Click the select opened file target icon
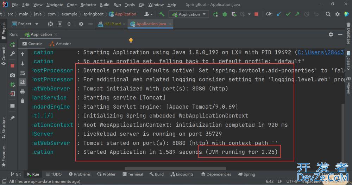This screenshot has height=185, width=352. (x=50, y=24)
